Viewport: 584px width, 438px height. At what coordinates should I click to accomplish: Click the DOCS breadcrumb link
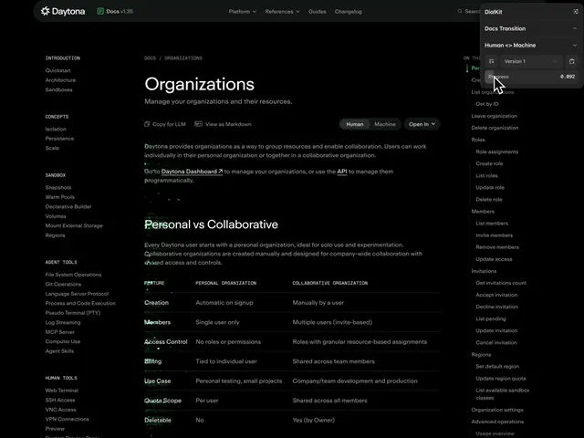pyautogui.click(x=150, y=58)
